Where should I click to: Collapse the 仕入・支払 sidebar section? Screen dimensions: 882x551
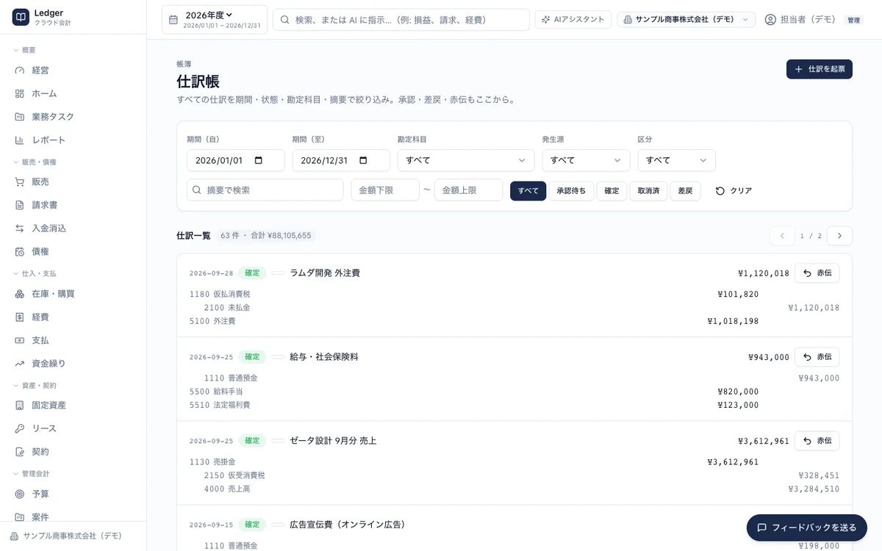(35, 273)
